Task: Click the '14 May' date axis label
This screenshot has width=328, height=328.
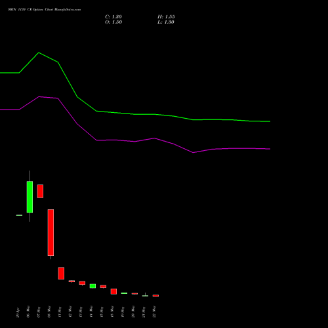Action: [x=91, y=312]
